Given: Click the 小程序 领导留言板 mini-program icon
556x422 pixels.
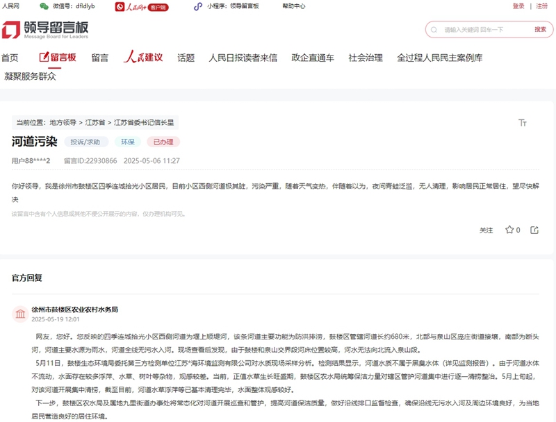Looking at the screenshot, I should tap(198, 8).
